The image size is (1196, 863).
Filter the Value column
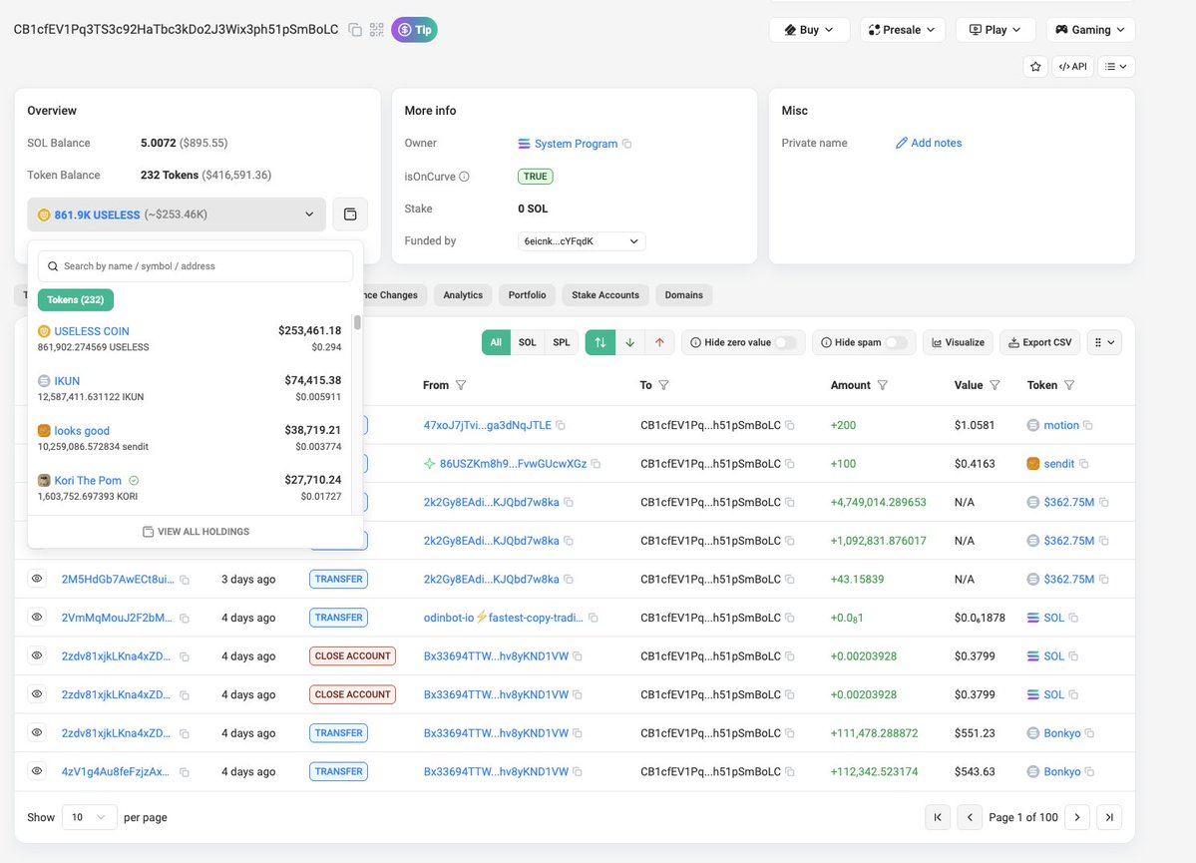[x=995, y=385]
